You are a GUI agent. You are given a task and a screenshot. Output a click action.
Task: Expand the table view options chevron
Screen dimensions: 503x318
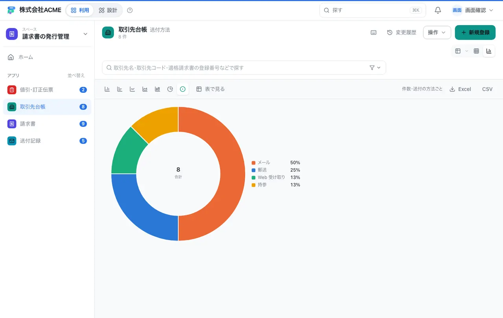(x=467, y=51)
